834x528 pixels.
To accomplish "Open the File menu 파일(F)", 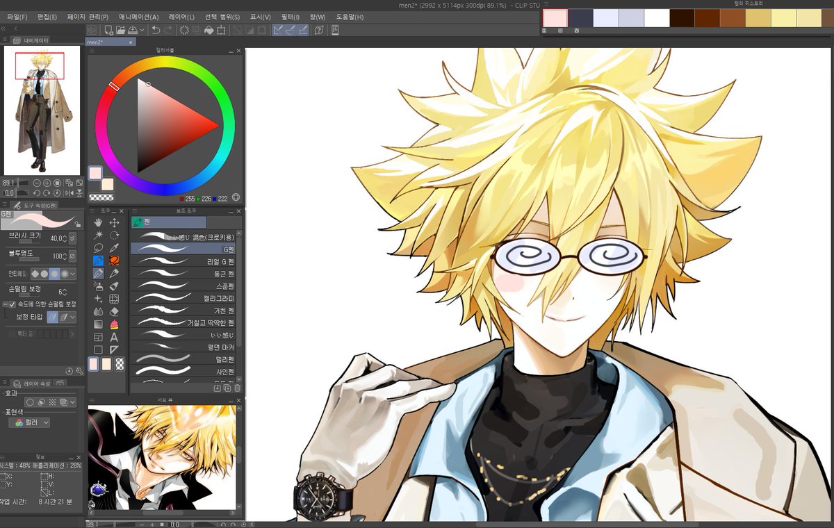I will (x=17, y=17).
